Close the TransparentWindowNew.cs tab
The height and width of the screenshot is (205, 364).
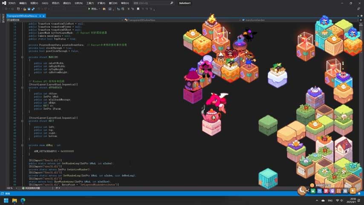[x=43, y=16]
